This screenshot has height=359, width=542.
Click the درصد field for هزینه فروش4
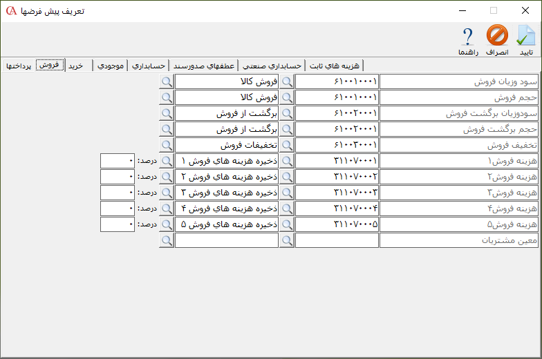(118, 208)
